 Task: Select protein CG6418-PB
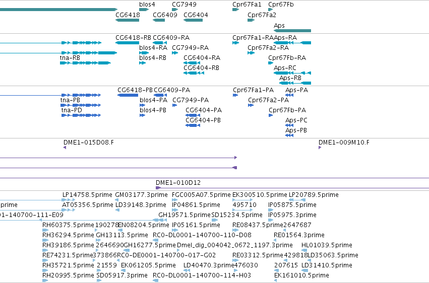[128, 95]
